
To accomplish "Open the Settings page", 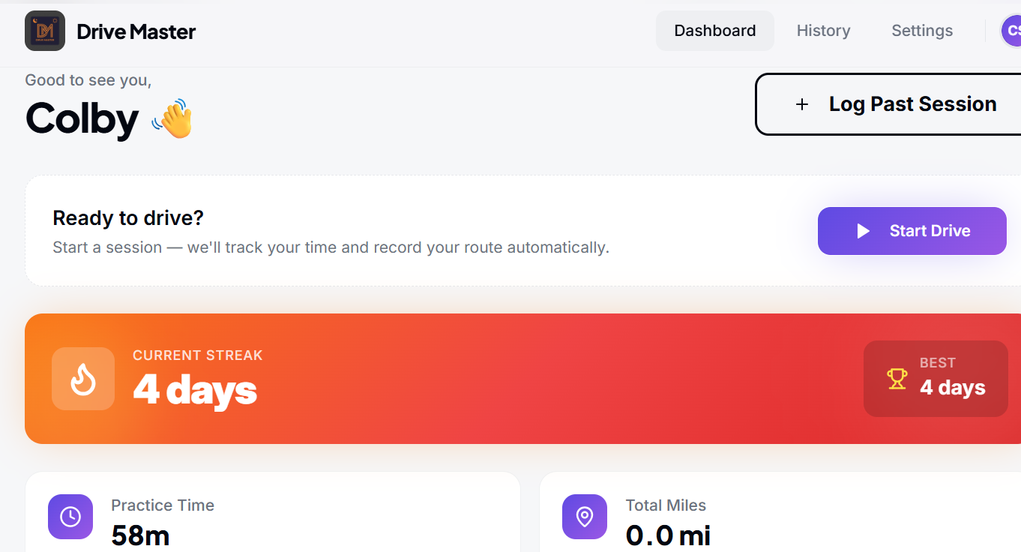I will click(922, 31).
